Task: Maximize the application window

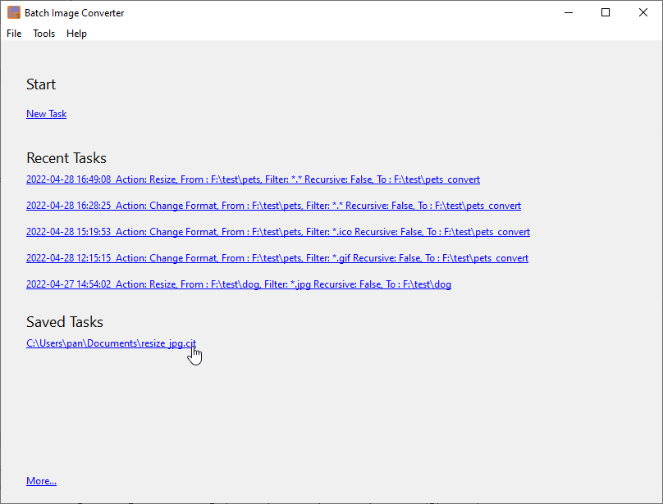Action: point(606,12)
